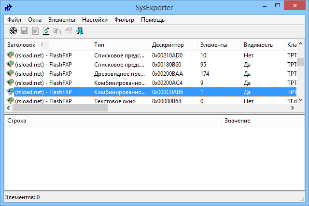Select the descriptor cell 0x000C0AB6
309x206 pixels.
click(168, 92)
